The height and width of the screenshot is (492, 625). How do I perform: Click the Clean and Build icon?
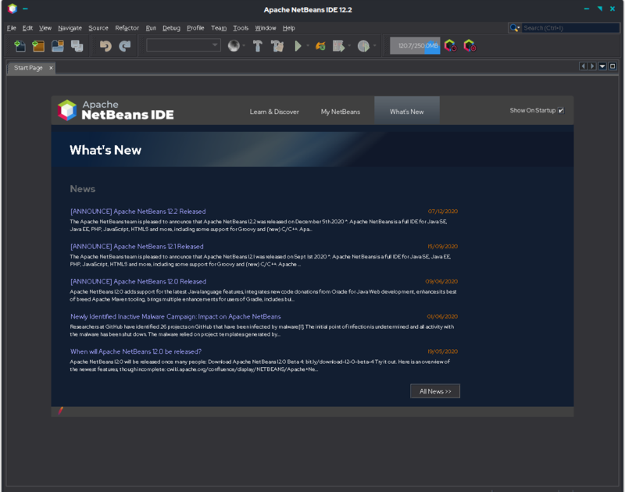(277, 46)
